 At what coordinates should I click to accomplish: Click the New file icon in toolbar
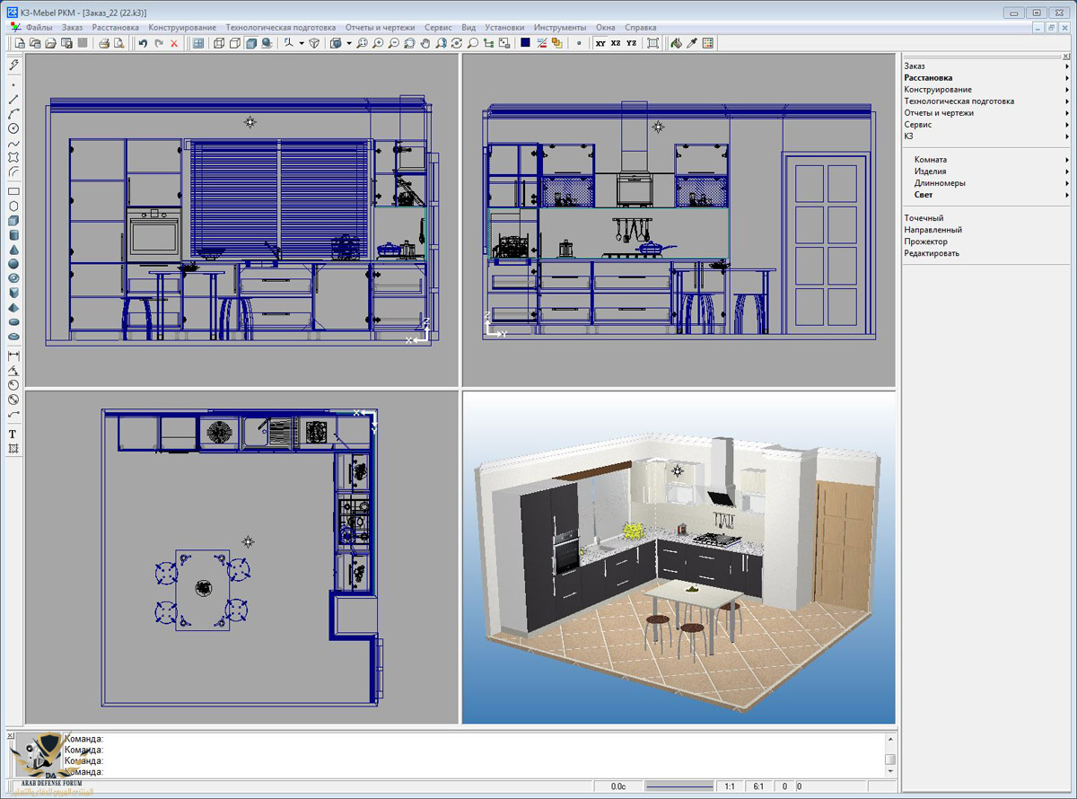[x=21, y=42]
